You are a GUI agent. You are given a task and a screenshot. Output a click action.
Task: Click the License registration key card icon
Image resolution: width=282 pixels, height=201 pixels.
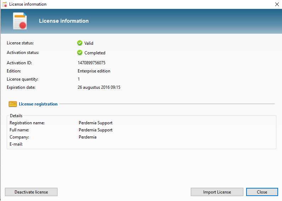pos(13,104)
